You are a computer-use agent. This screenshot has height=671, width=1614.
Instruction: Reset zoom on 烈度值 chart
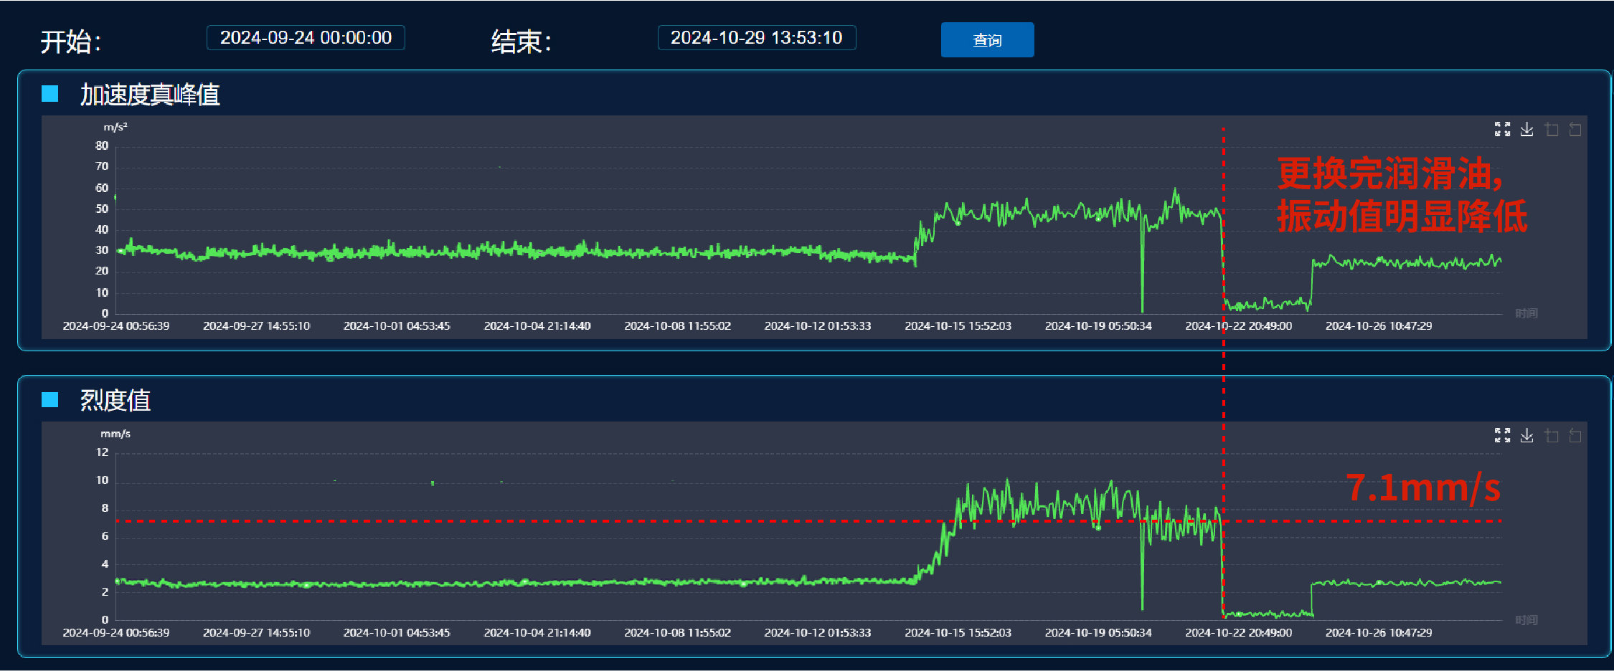tap(1575, 435)
